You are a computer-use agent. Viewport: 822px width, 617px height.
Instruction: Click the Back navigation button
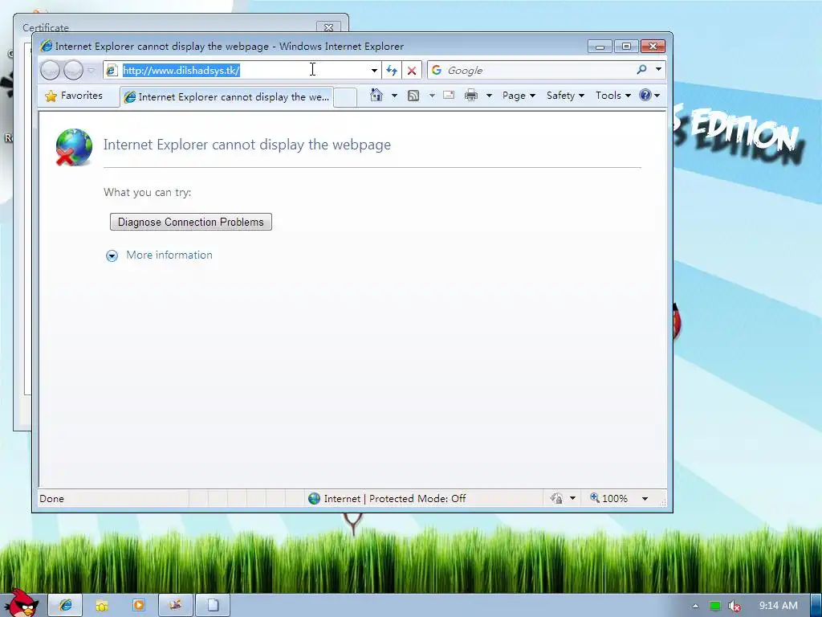pos(51,70)
